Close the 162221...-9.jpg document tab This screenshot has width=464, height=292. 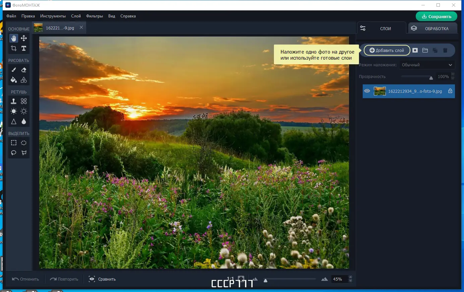(x=81, y=27)
